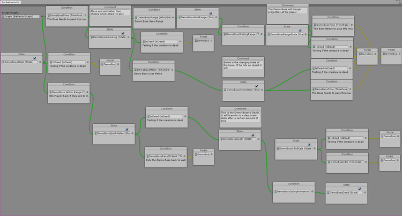Click the DemoBossWaitRange (Stat object field

[196, 18]
